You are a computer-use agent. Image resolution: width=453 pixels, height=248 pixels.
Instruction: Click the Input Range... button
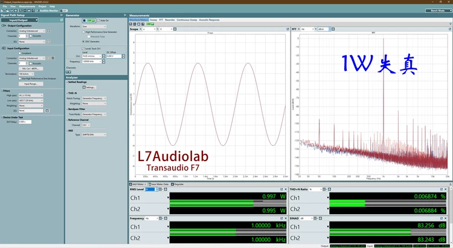coord(31,84)
